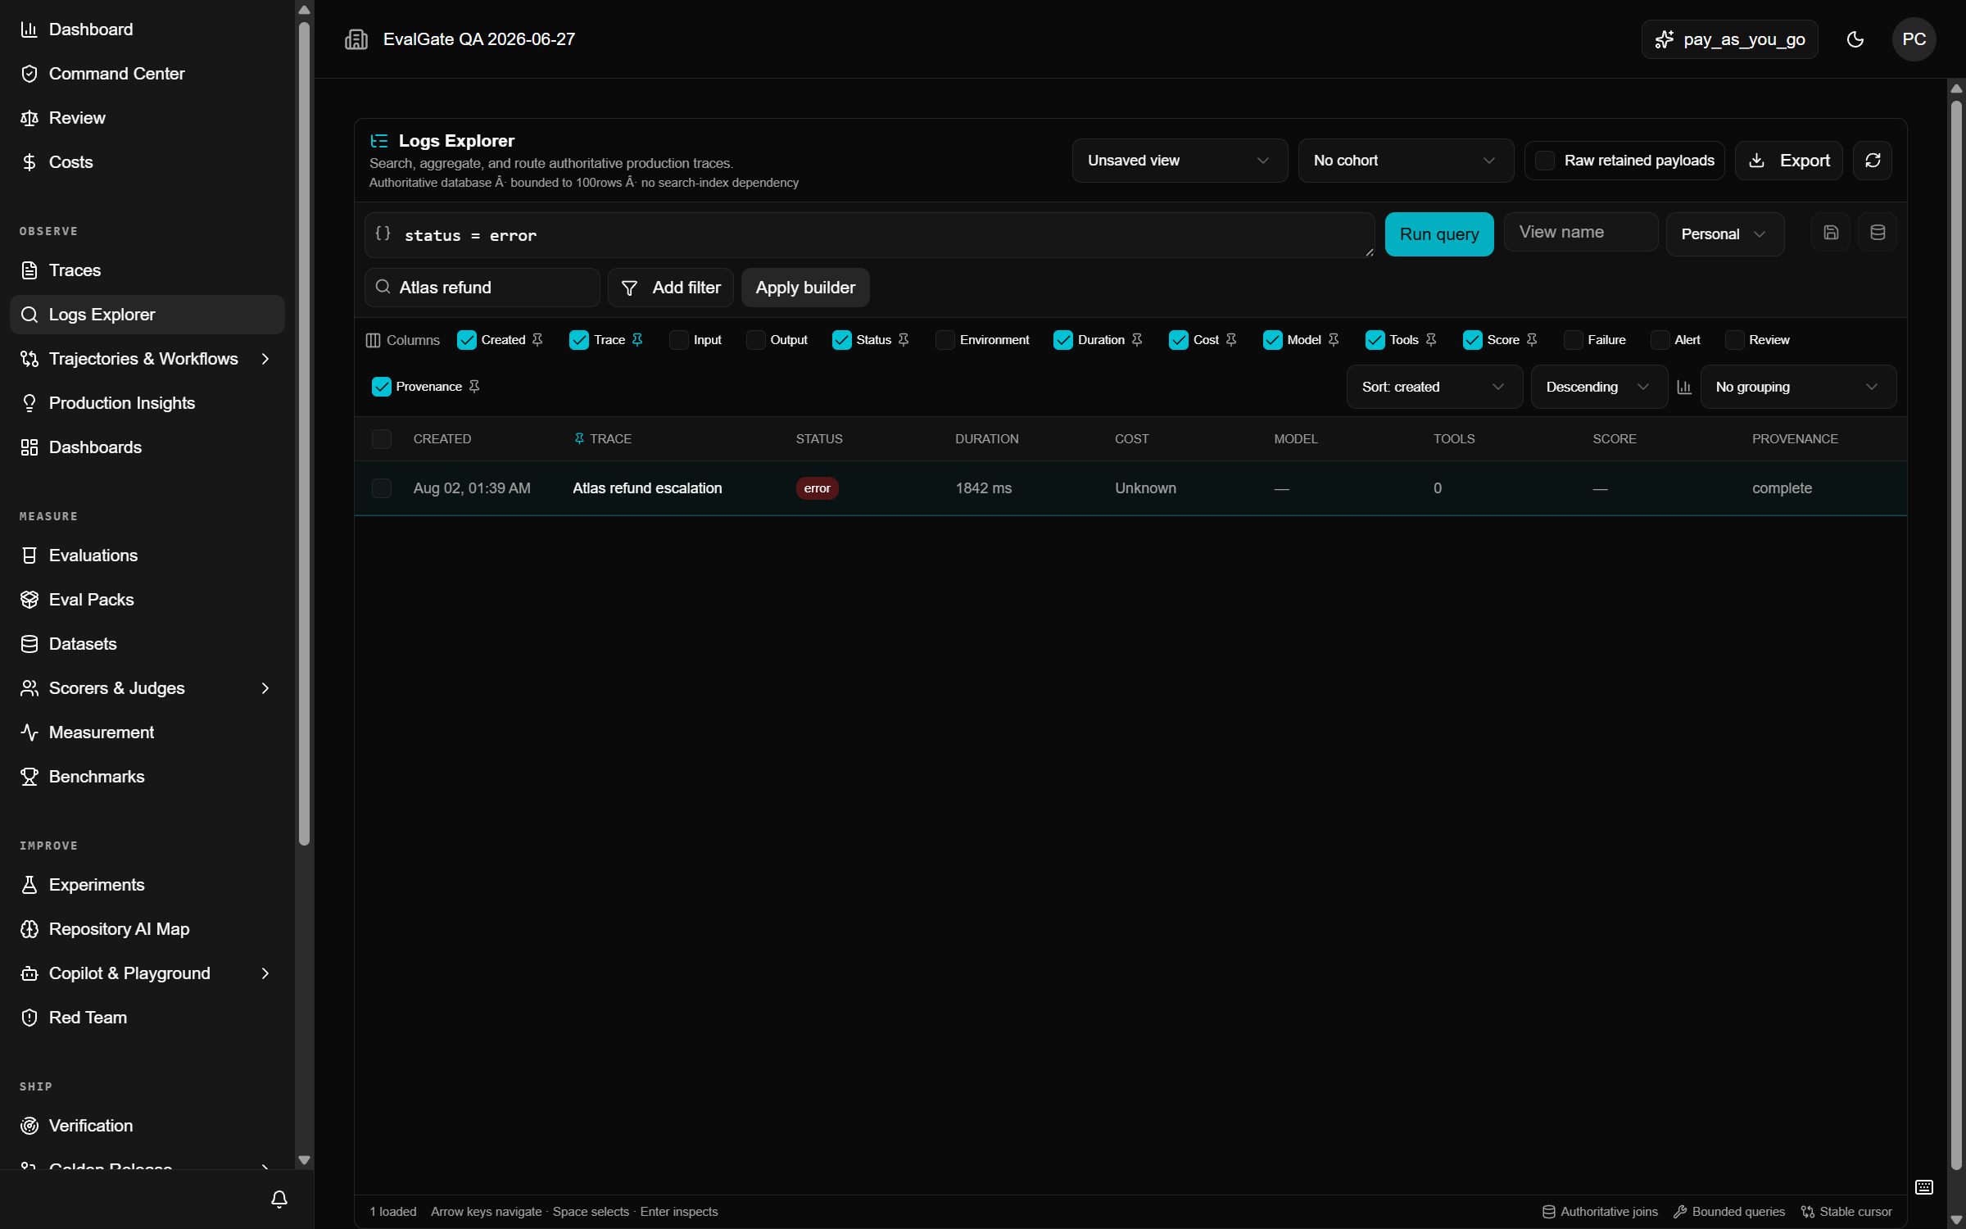Screen dimensions: 1966x1229
Task: Expand Copilot & Playground chevron
Action: tap(265, 973)
